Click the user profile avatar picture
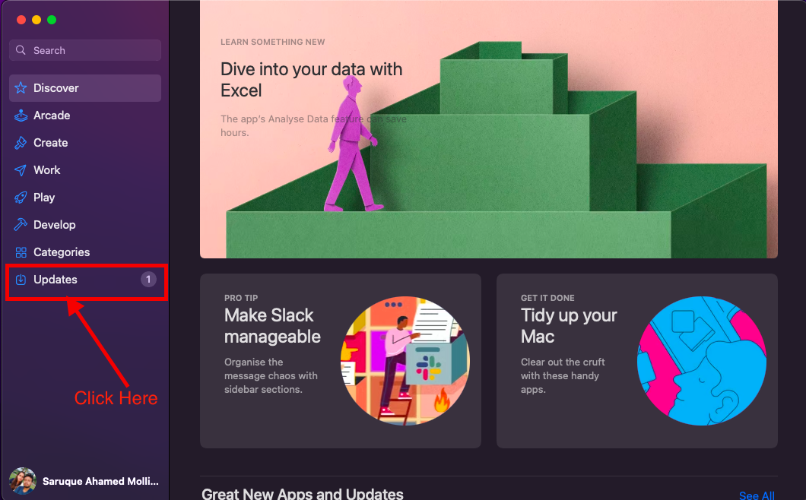Image resolution: width=806 pixels, height=500 pixels. click(22, 480)
